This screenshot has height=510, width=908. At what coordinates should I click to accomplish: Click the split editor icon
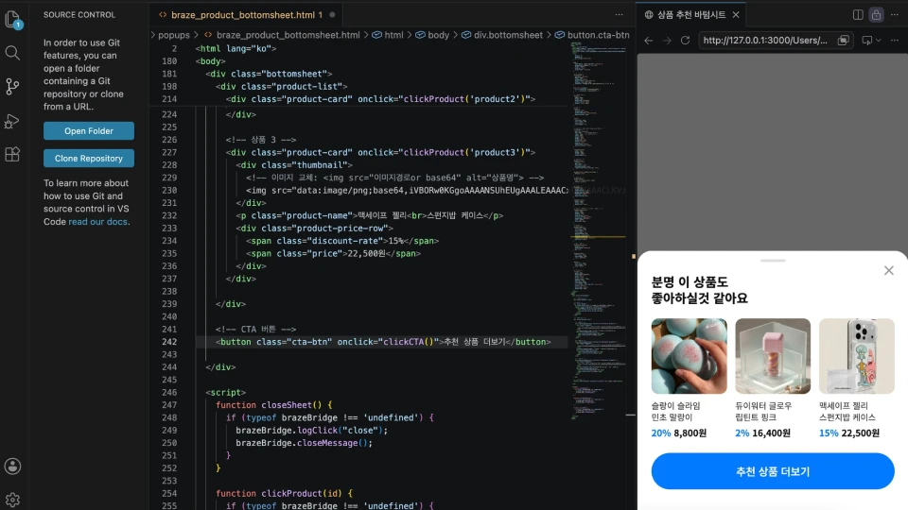click(858, 14)
